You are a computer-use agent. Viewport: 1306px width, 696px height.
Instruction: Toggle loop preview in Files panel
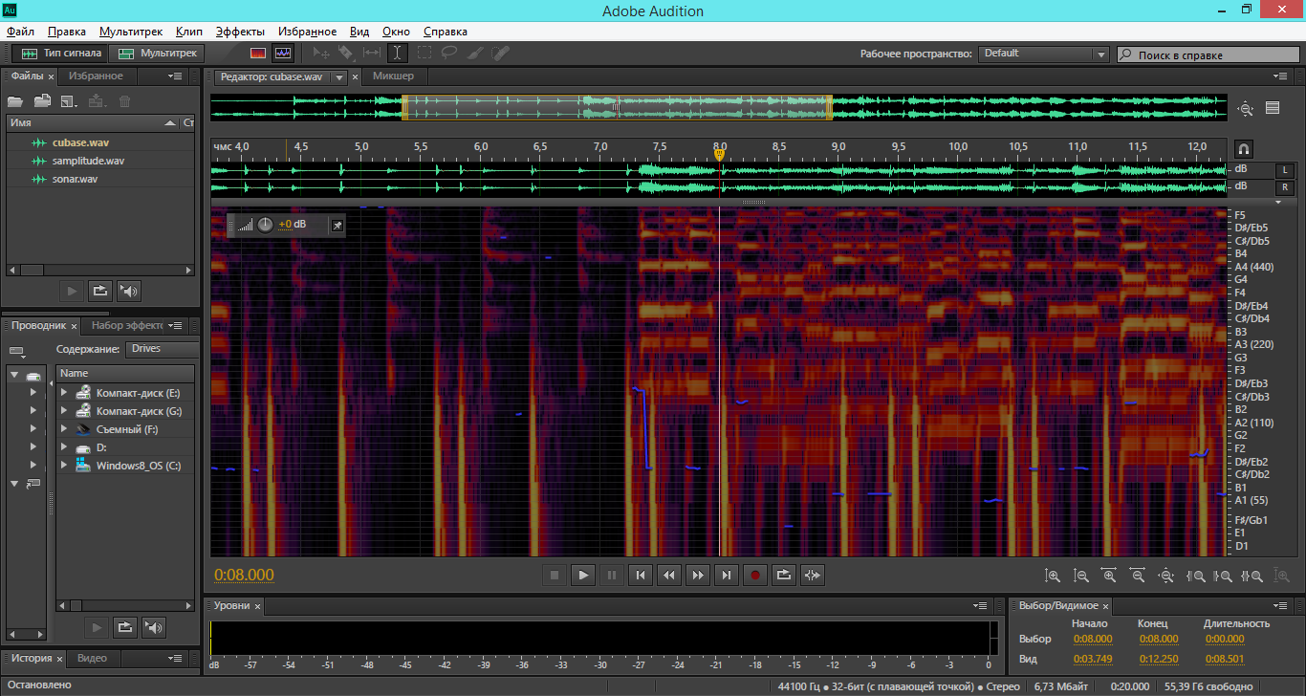click(x=99, y=291)
